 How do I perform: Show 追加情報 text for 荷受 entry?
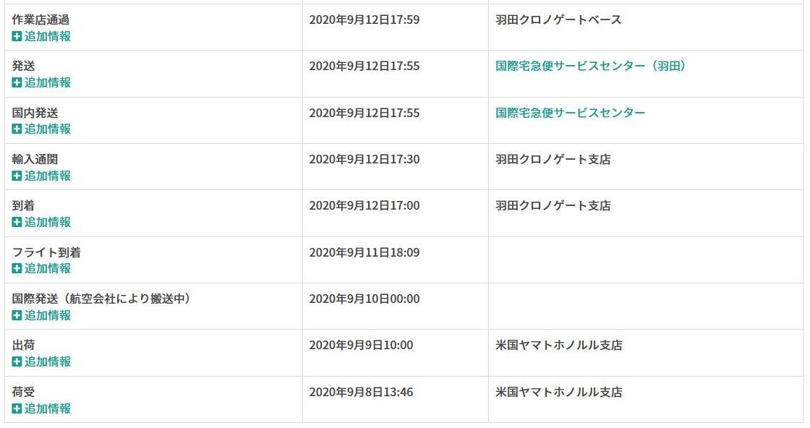coord(48,408)
